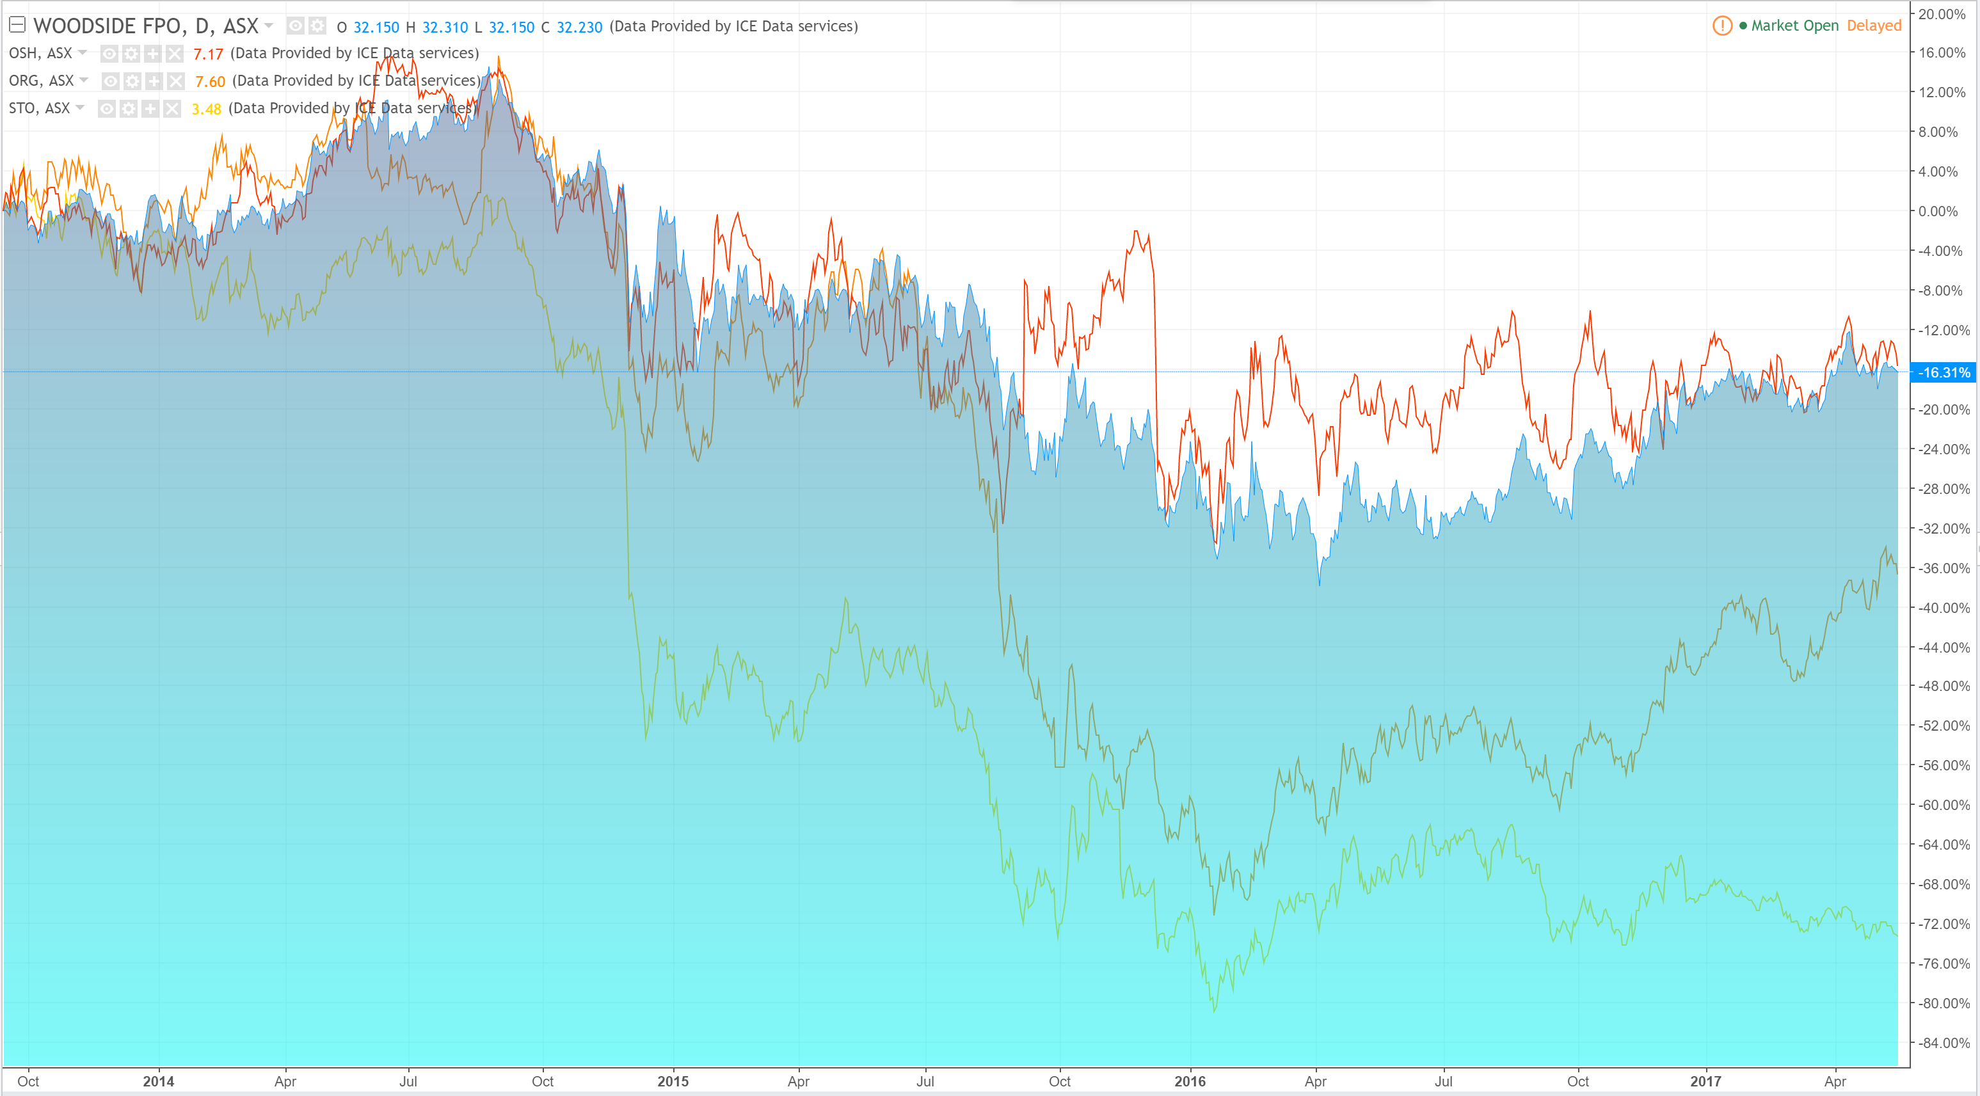Remove ORG series with X icon

pos(176,81)
